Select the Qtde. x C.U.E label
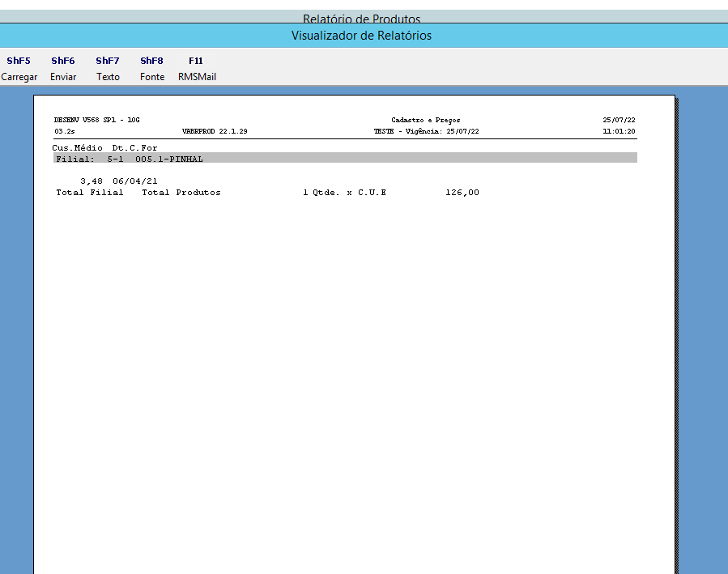Image resolution: width=728 pixels, height=574 pixels. (x=349, y=192)
